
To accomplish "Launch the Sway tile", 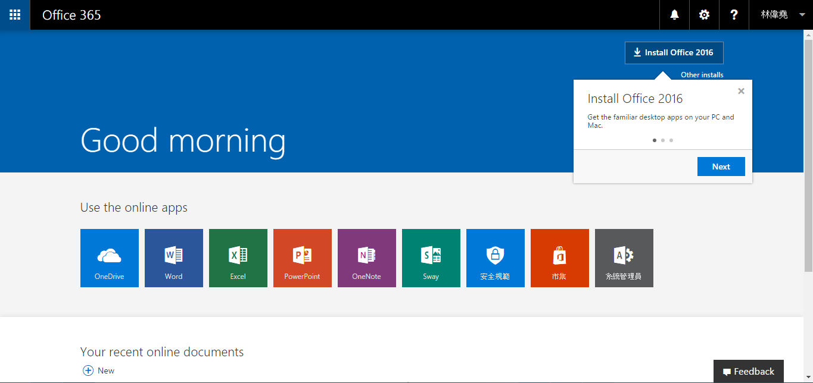I will (x=431, y=258).
